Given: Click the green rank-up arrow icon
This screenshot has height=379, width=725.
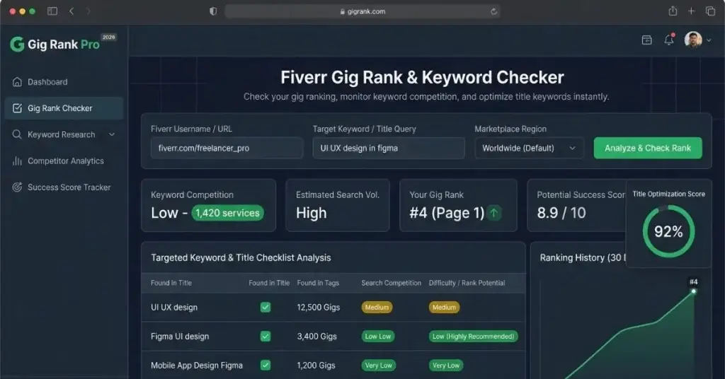Looking at the screenshot, I should (493, 213).
